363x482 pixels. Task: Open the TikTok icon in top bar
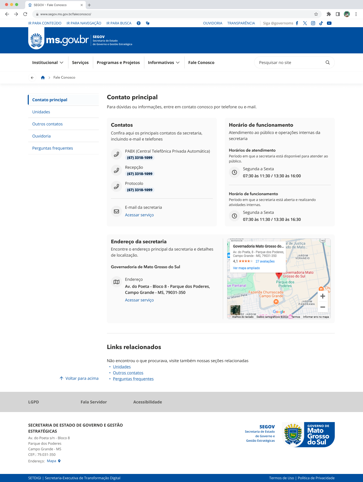click(321, 23)
